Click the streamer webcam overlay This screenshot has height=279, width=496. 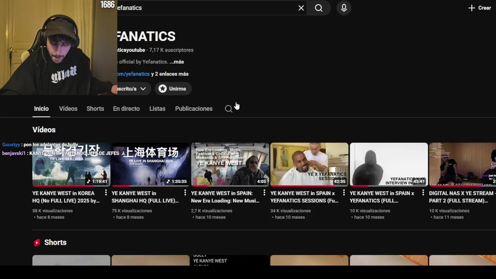point(59,47)
